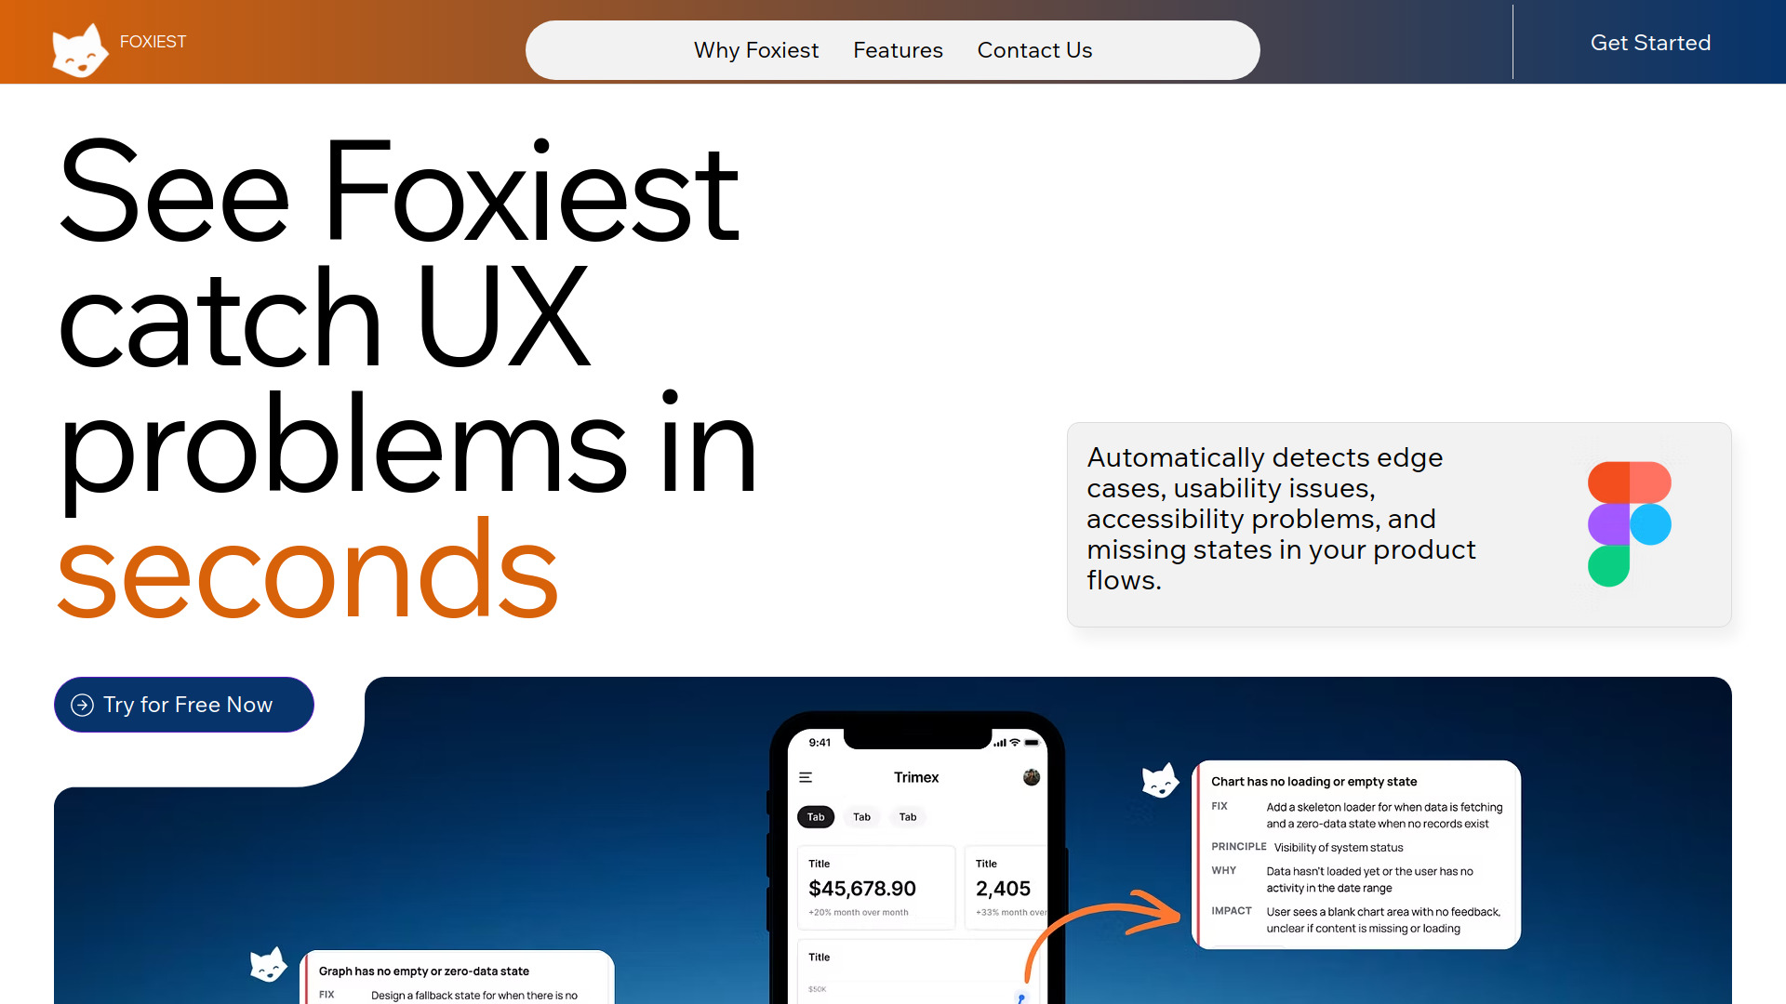
Task: Click the fox icon beside the Chart issue card
Action: click(x=1160, y=782)
